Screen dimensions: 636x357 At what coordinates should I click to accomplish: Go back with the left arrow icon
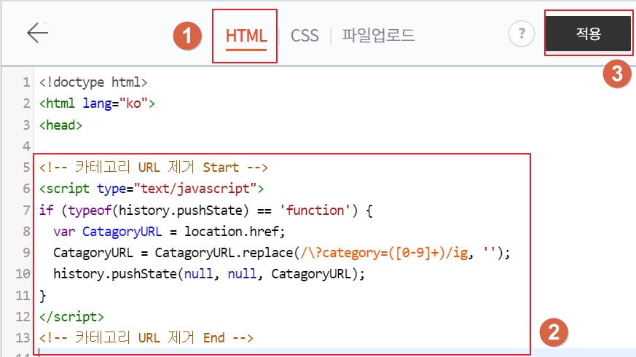click(38, 33)
